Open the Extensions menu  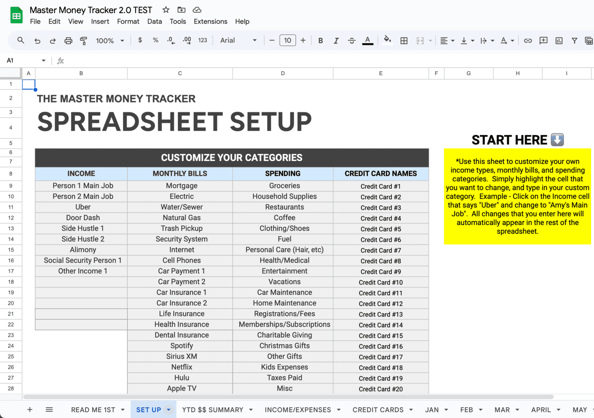coord(210,21)
